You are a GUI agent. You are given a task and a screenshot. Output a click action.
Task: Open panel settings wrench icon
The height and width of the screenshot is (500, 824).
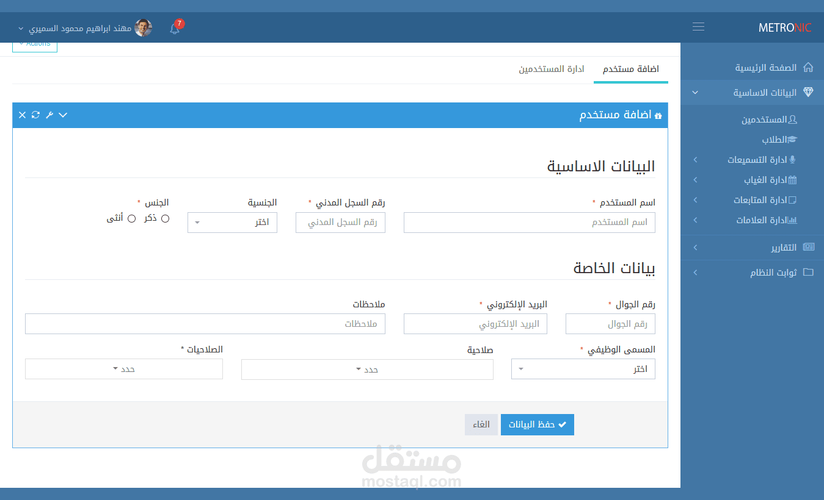(49, 115)
